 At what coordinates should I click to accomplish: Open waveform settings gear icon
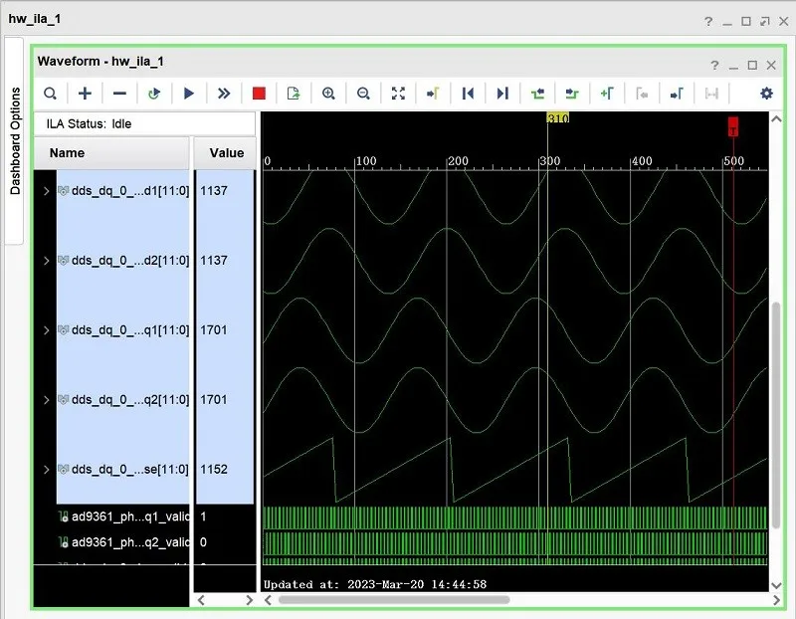click(766, 94)
